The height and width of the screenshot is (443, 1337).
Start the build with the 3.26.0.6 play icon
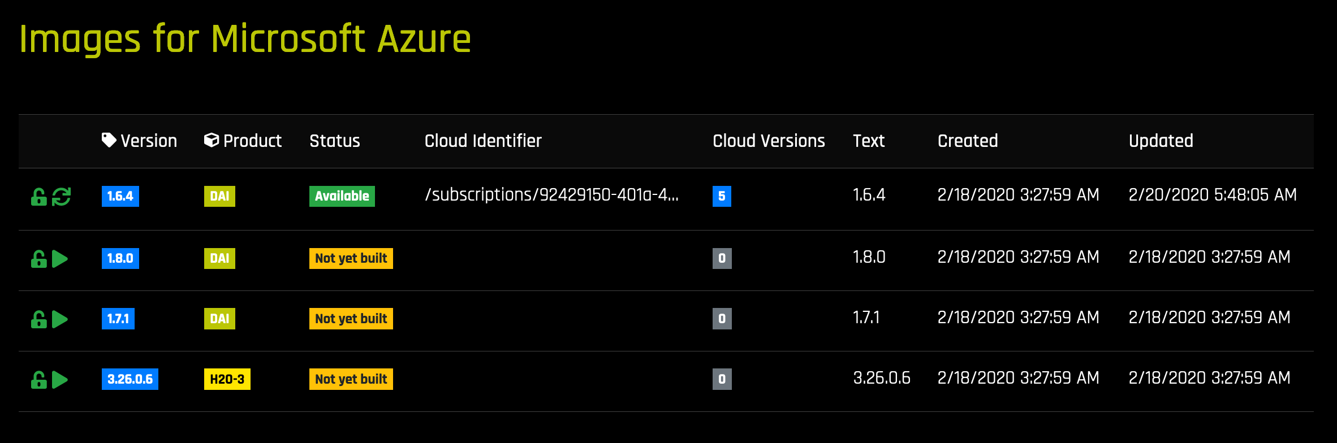(x=60, y=380)
